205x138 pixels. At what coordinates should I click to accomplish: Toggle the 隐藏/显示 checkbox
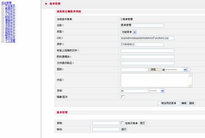click(123, 97)
